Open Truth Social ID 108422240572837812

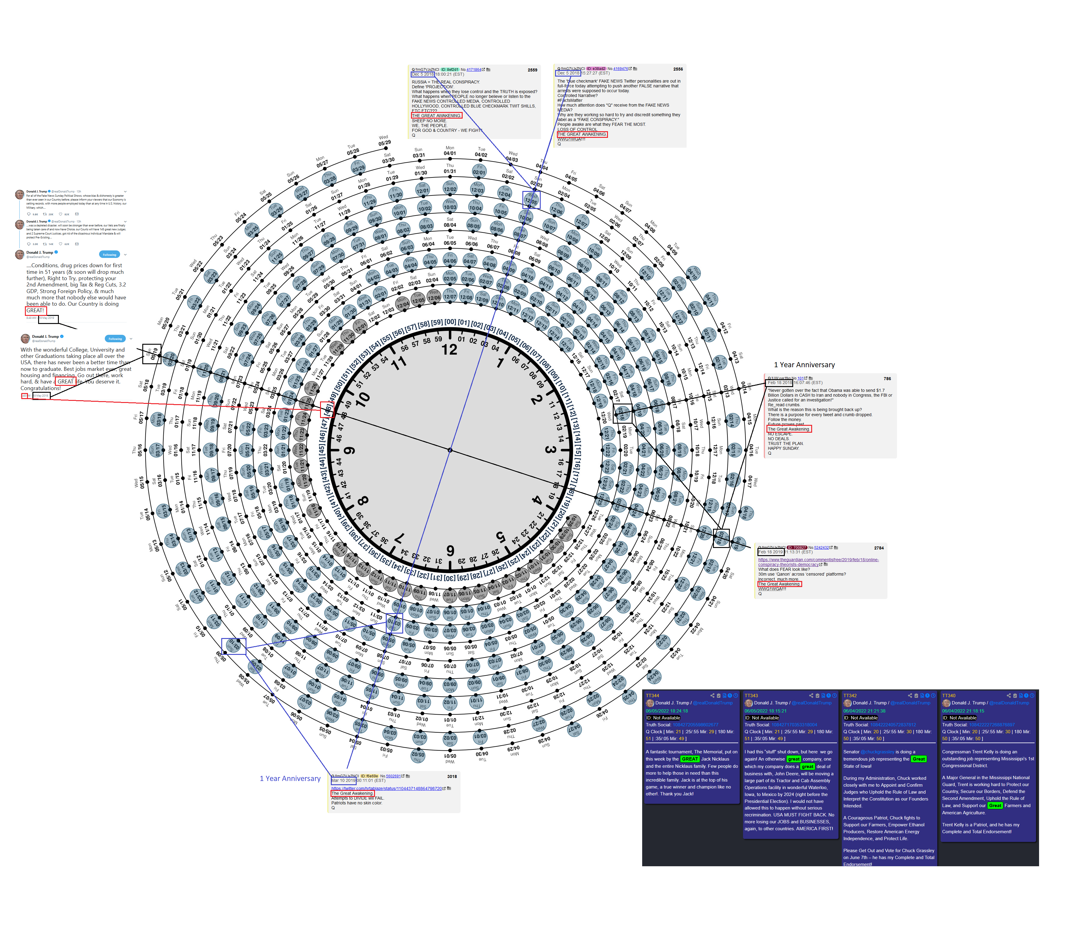[893, 725]
